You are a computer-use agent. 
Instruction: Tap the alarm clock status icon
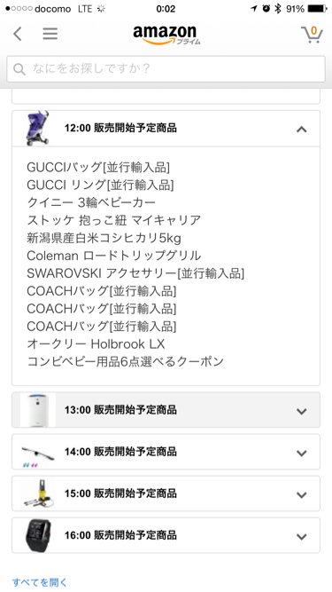point(266,8)
